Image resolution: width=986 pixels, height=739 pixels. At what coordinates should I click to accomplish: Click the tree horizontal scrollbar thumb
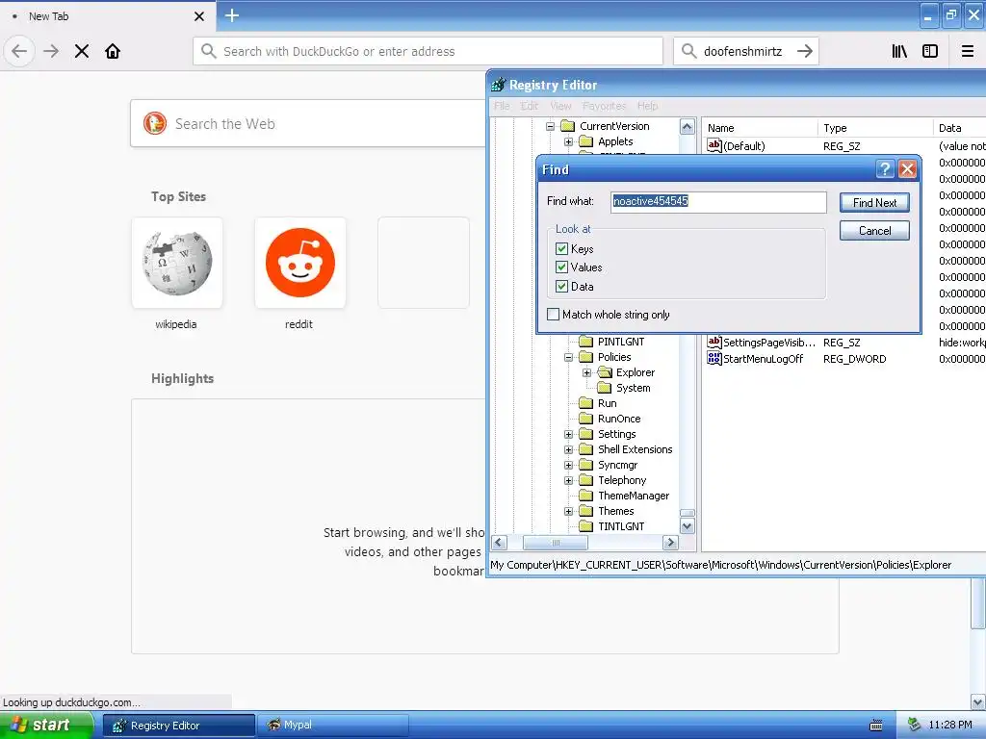coord(556,543)
